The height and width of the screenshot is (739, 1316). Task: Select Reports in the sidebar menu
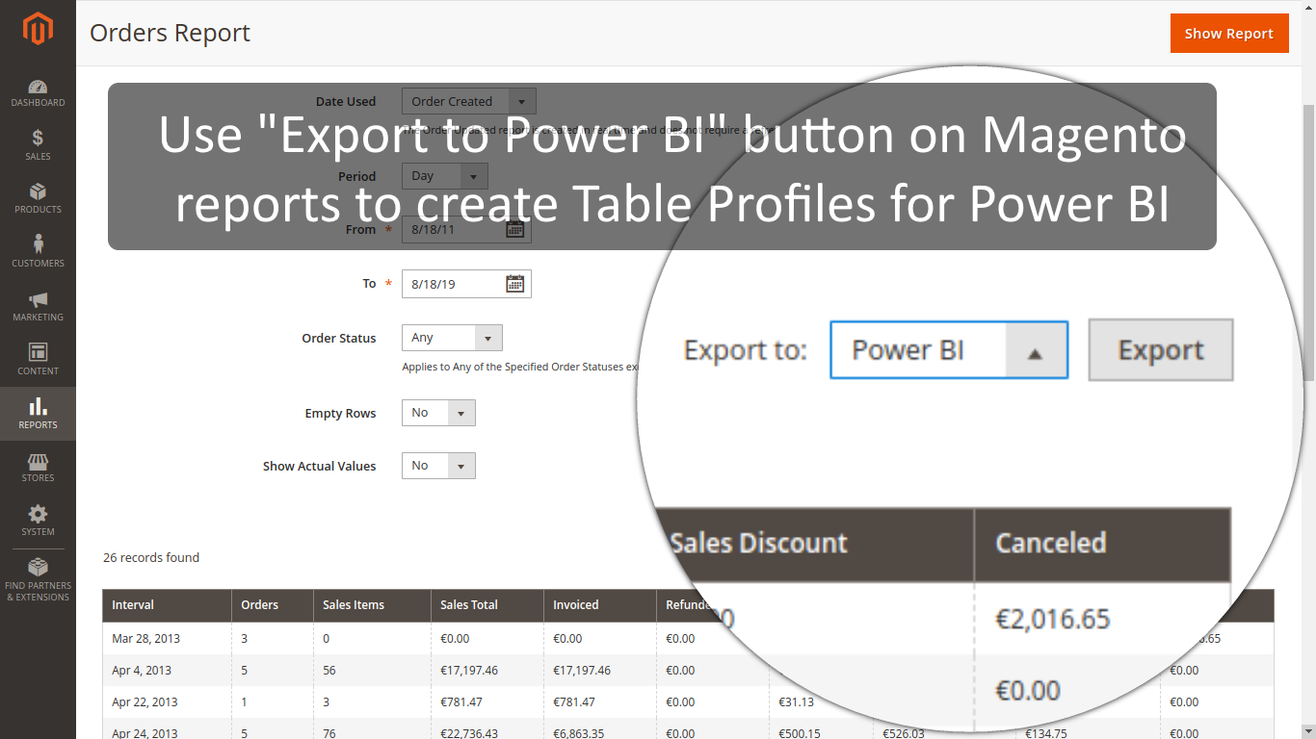coord(38,414)
